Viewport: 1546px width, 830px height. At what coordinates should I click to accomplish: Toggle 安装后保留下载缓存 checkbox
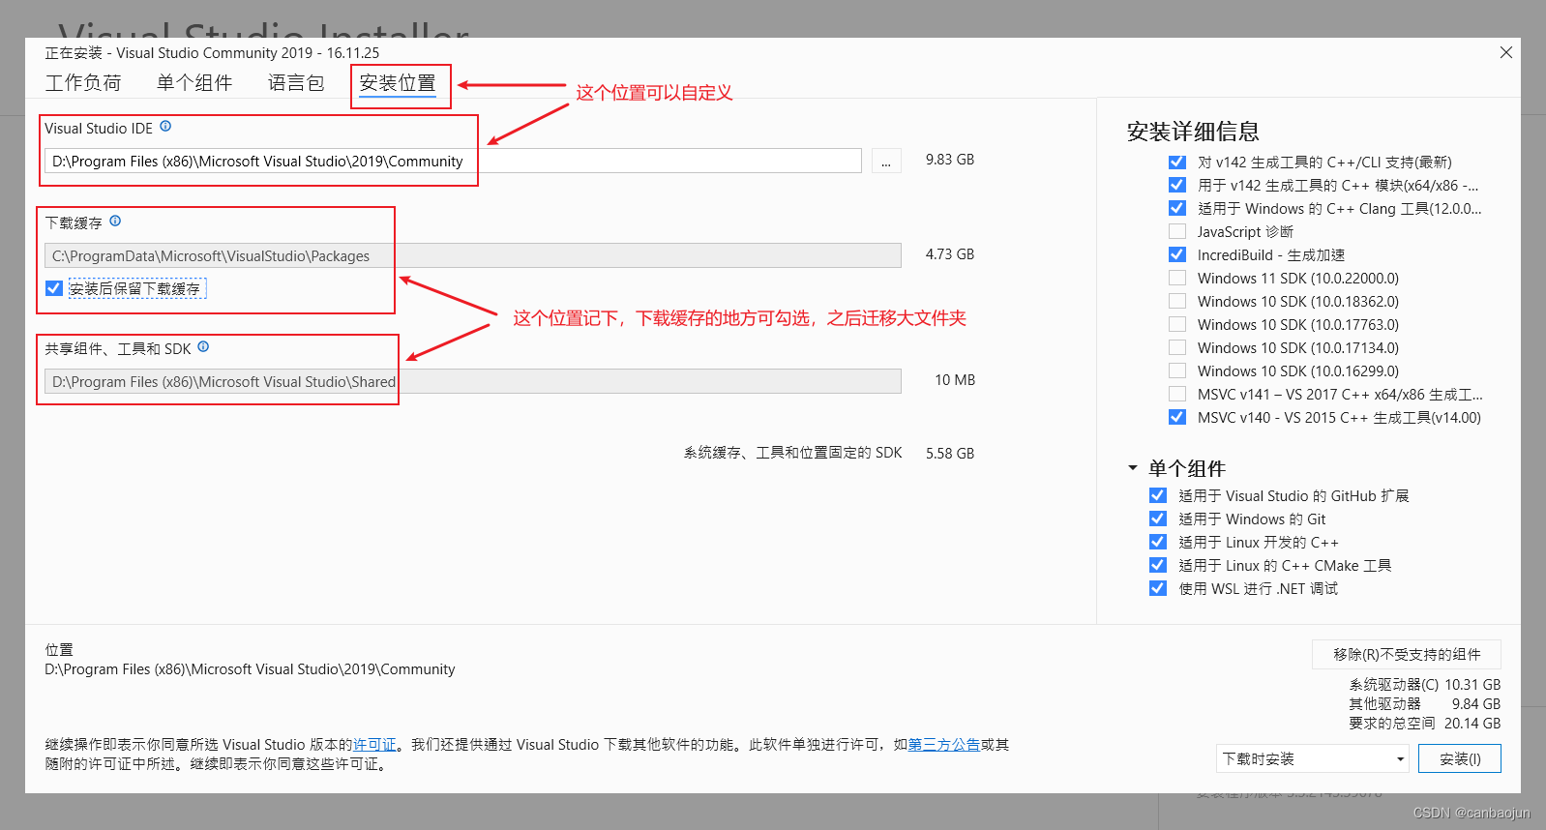tap(54, 288)
